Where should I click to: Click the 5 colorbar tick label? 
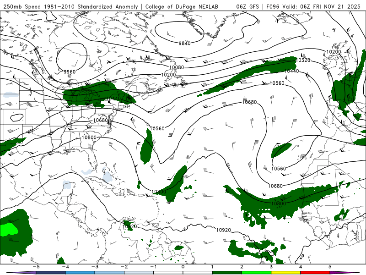(x=330, y=267)
